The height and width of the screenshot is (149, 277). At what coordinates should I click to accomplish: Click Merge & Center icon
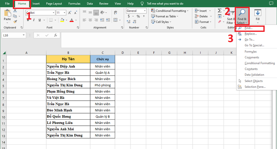tap(115, 20)
